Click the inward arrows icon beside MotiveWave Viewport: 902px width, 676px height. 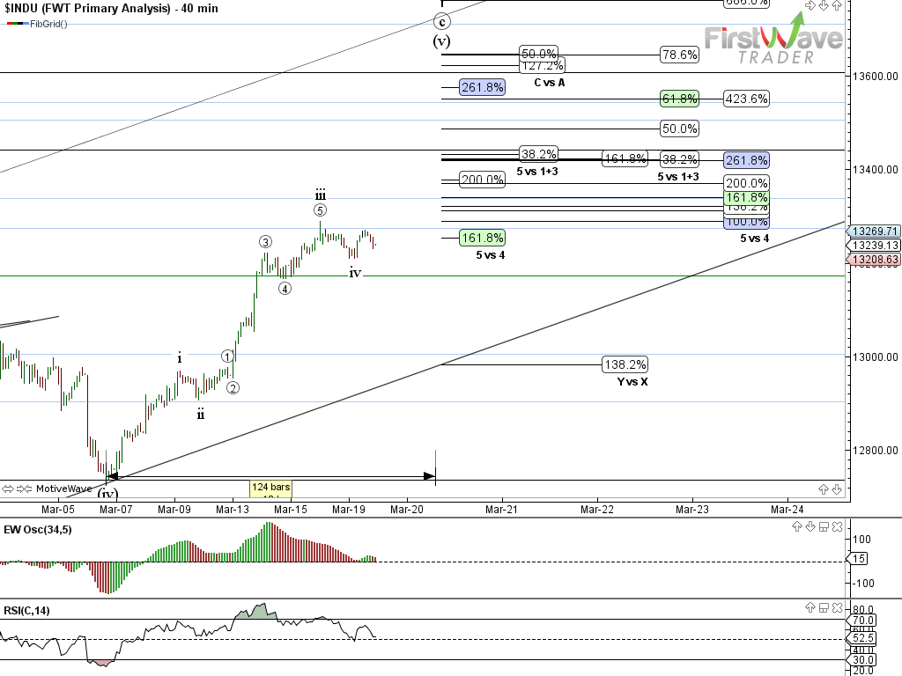[26, 489]
